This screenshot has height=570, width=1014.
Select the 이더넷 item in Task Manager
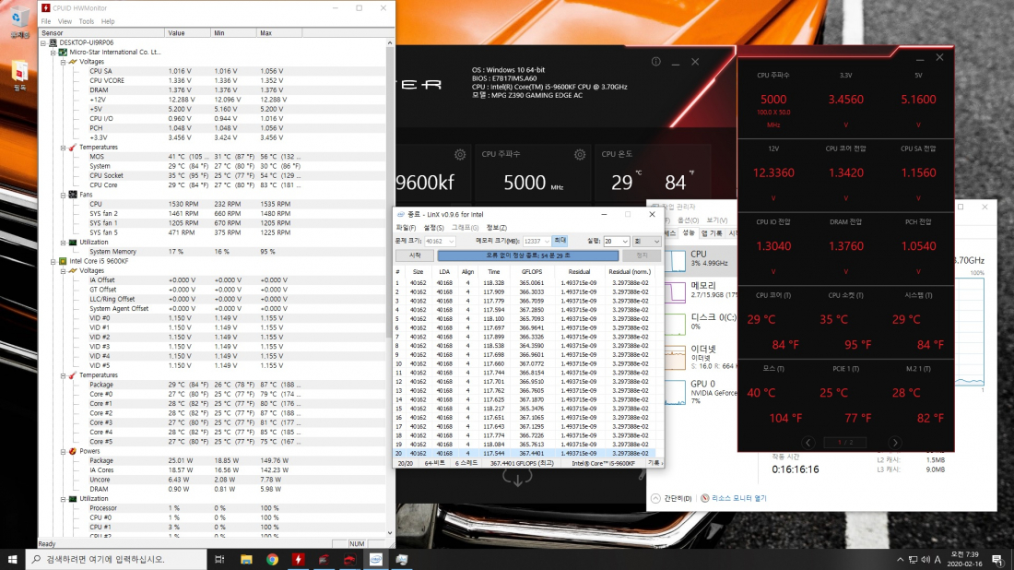click(699, 357)
